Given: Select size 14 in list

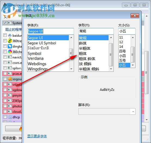Looking at the screenshot, I should 121,46.
